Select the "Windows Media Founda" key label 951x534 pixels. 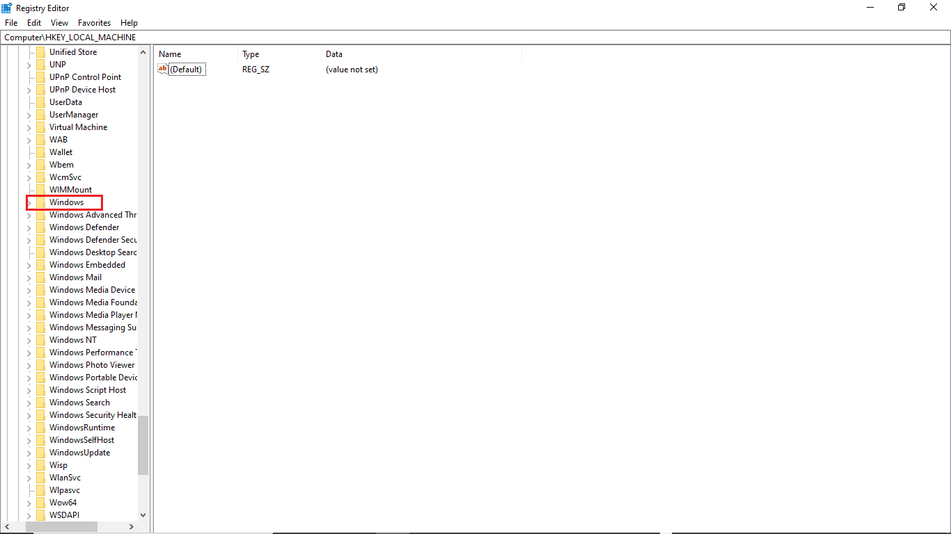point(93,302)
